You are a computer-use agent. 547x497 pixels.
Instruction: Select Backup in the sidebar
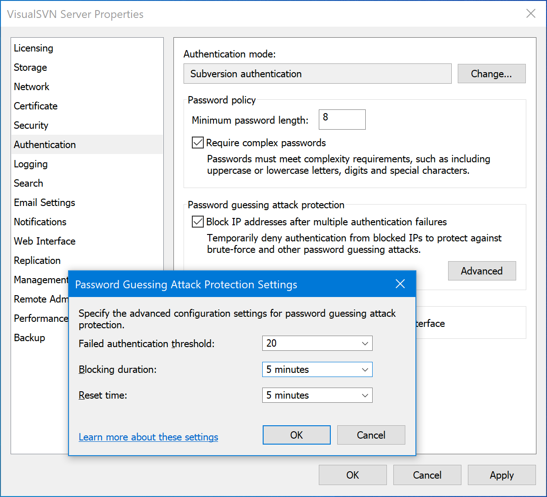(x=40, y=338)
